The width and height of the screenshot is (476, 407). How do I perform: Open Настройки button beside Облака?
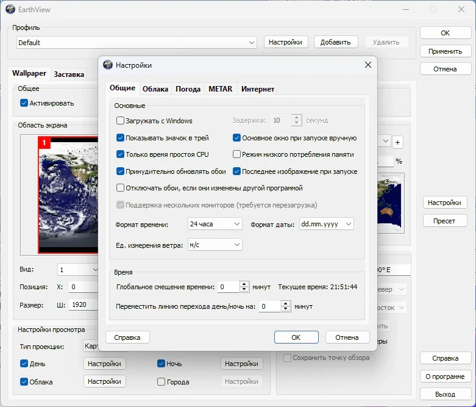(x=105, y=381)
